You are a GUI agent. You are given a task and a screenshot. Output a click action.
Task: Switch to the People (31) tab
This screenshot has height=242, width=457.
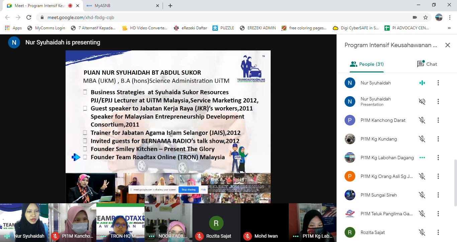click(x=367, y=64)
